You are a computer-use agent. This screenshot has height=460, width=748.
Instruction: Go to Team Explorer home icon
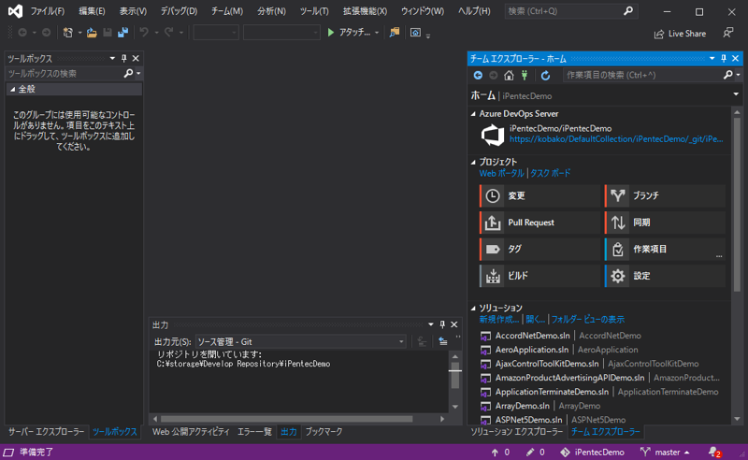click(x=509, y=75)
